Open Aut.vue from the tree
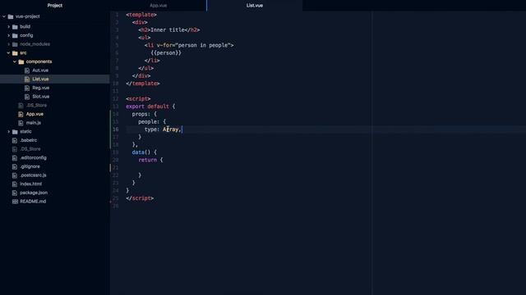Image resolution: width=526 pixels, height=295 pixels. point(40,70)
